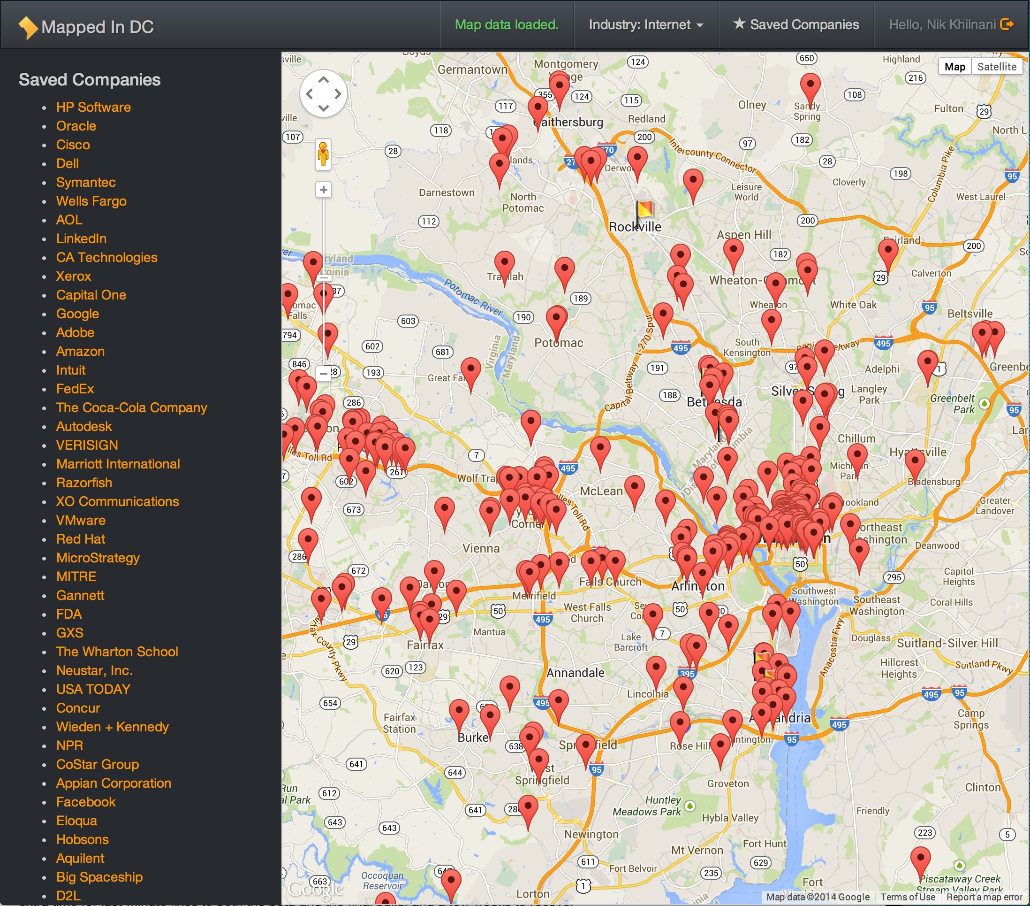This screenshot has height=906, width=1030.
Task: Select the Map view type button
Action: [x=954, y=67]
